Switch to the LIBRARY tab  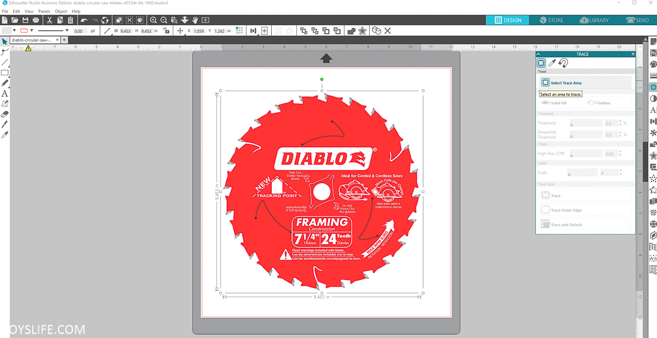pos(594,20)
